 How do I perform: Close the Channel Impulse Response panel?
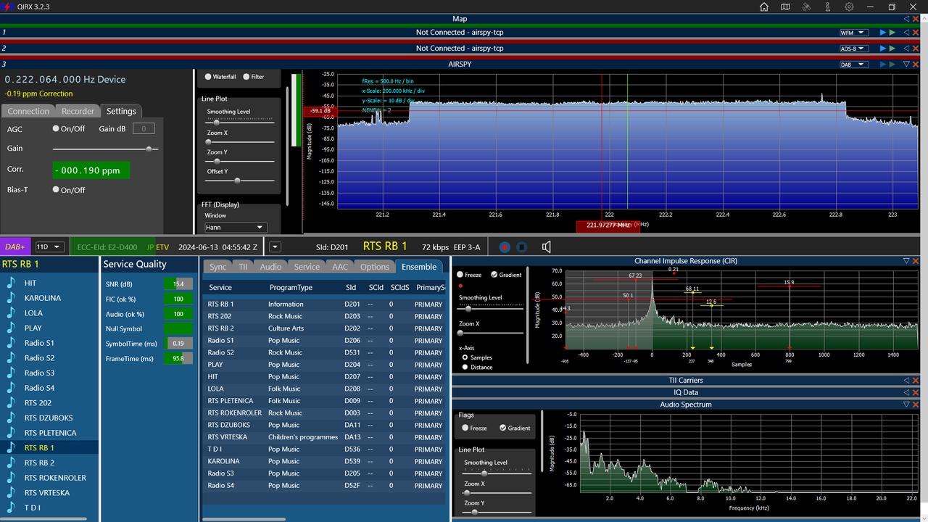tap(916, 261)
